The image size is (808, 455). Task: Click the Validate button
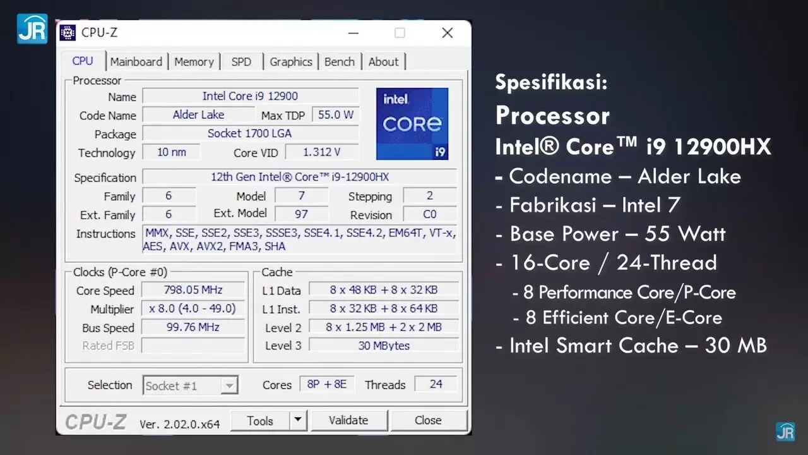click(349, 420)
